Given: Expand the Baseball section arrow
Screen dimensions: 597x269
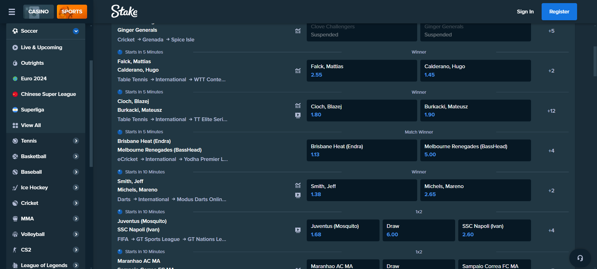Looking at the screenshot, I should click(76, 172).
